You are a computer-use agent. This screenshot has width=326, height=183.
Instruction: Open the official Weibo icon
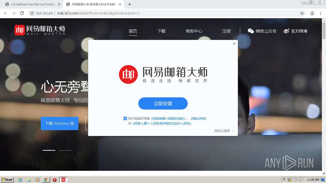click(287, 31)
